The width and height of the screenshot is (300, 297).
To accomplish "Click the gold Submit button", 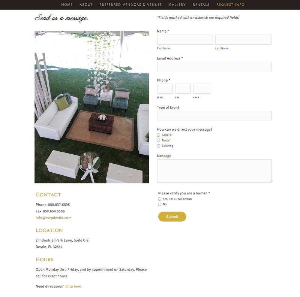I will click(x=172, y=216).
